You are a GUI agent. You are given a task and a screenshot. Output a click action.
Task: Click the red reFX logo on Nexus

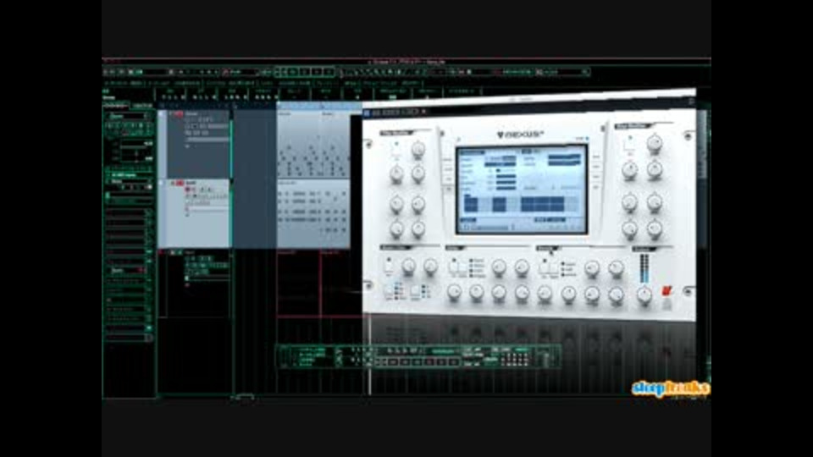[x=666, y=291]
